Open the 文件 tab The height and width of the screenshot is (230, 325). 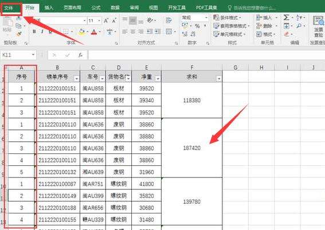coord(9,8)
